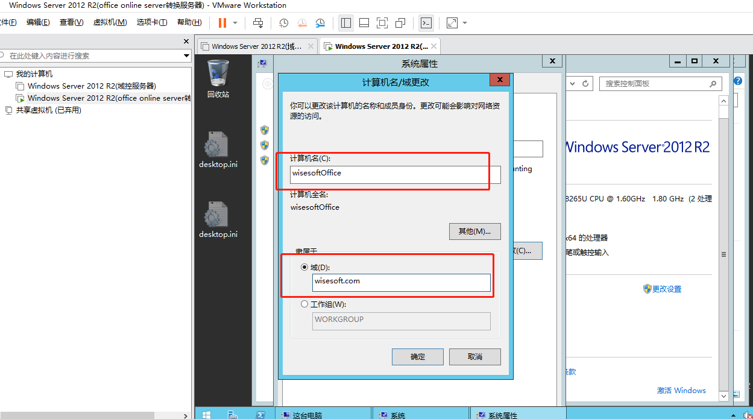Click 取消 in the computer name dialog
The image size is (753, 419).
pyautogui.click(x=475, y=356)
